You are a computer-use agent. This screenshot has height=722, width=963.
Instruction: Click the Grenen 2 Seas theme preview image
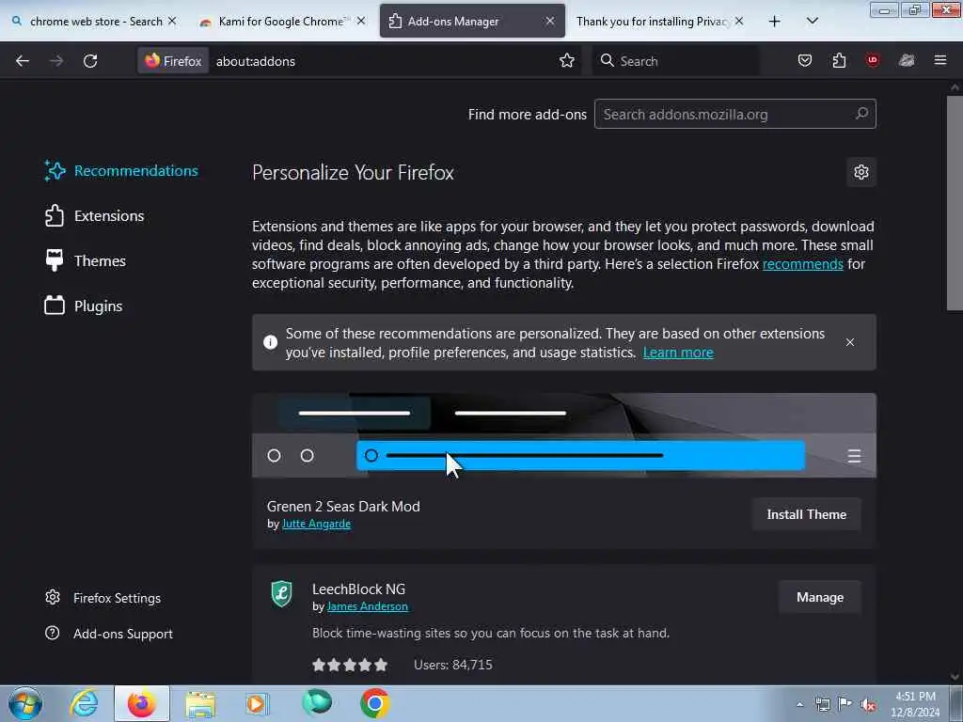point(564,435)
